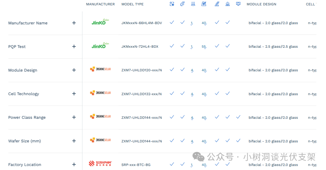Viewport: 326px width, 170px height.
Task: Click module design text in SRP-xxx-BTC-BG row
Action: [x=273, y=165]
